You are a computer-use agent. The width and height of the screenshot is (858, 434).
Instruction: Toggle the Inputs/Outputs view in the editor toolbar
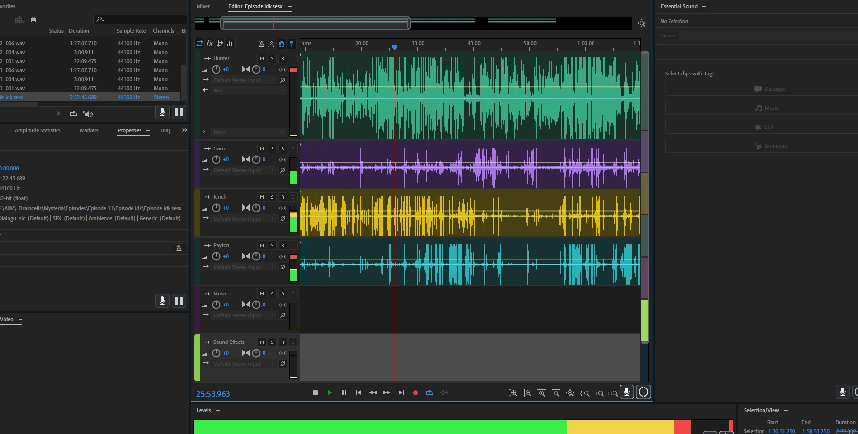[199, 44]
